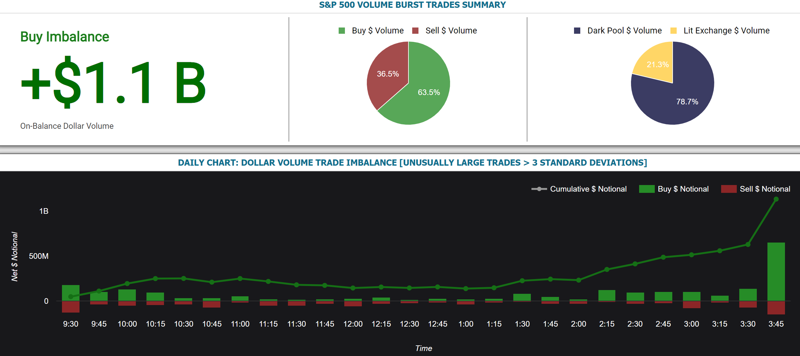
Task: Toggle the Buy $ Volume legend label
Action: pos(378,31)
